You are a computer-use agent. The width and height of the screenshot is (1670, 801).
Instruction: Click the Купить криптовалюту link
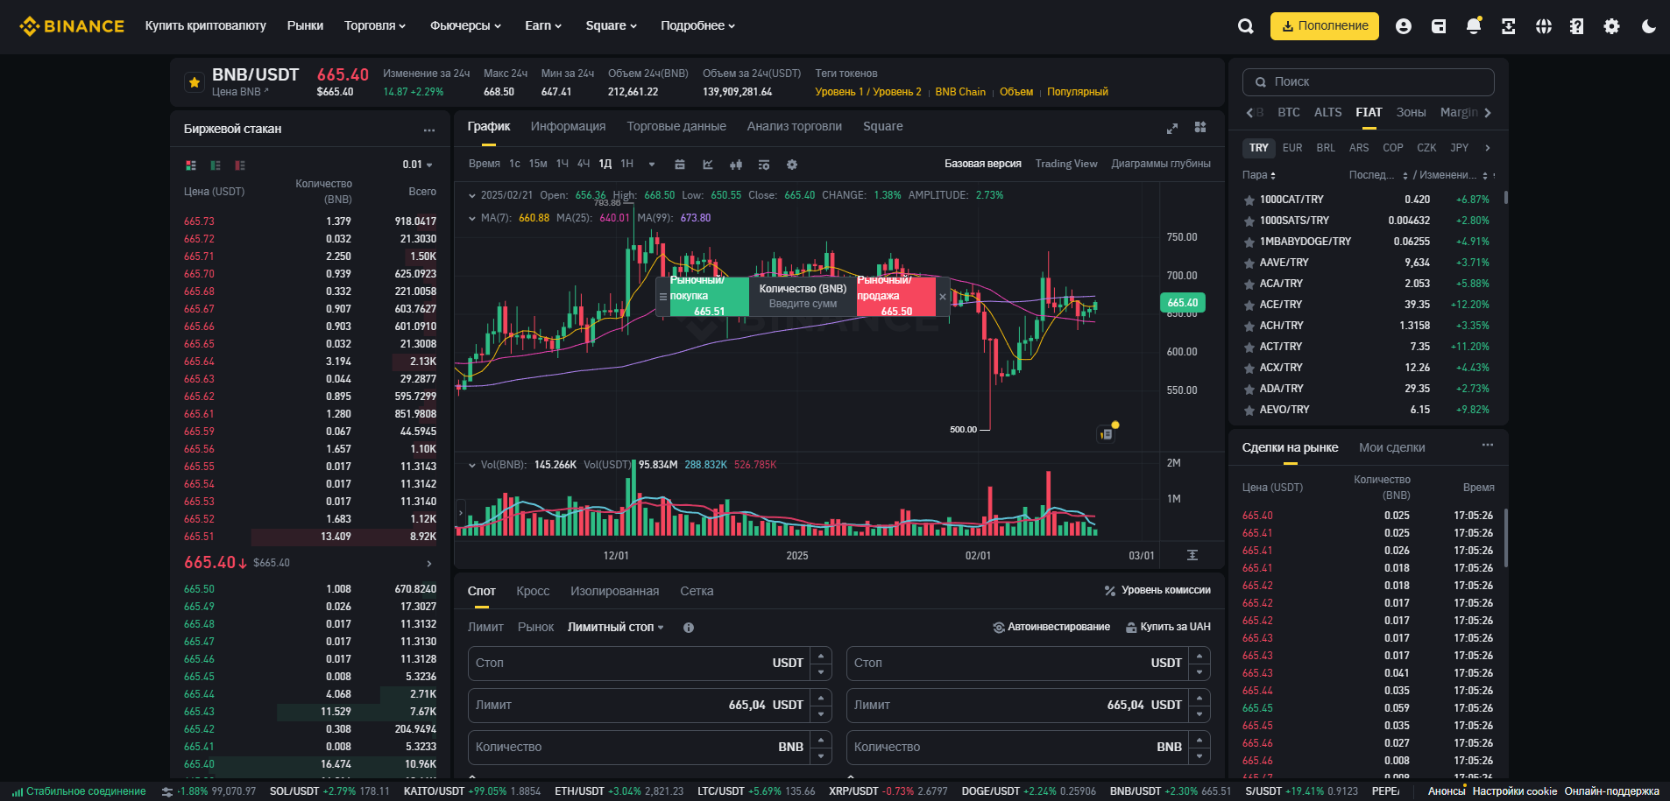tap(206, 25)
